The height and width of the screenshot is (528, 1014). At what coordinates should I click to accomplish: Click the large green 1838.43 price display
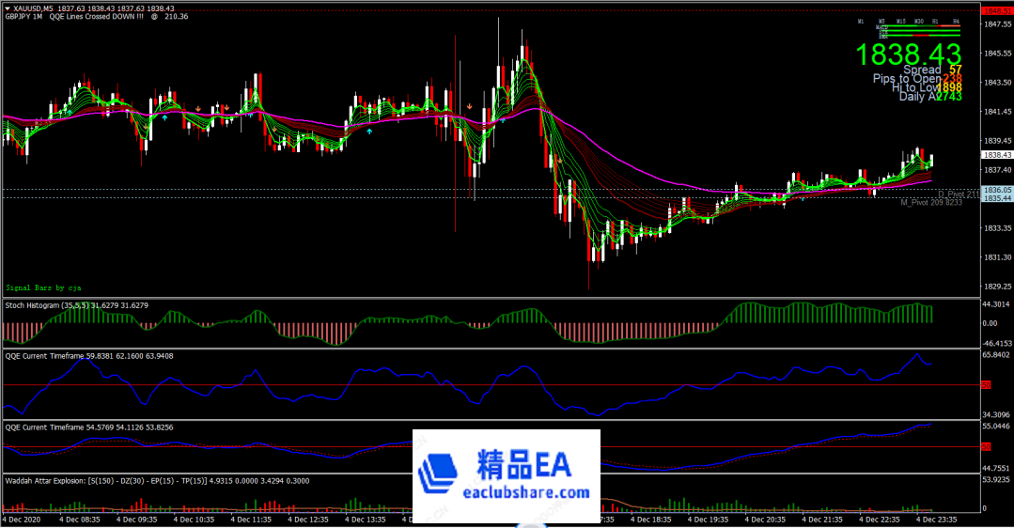click(909, 54)
